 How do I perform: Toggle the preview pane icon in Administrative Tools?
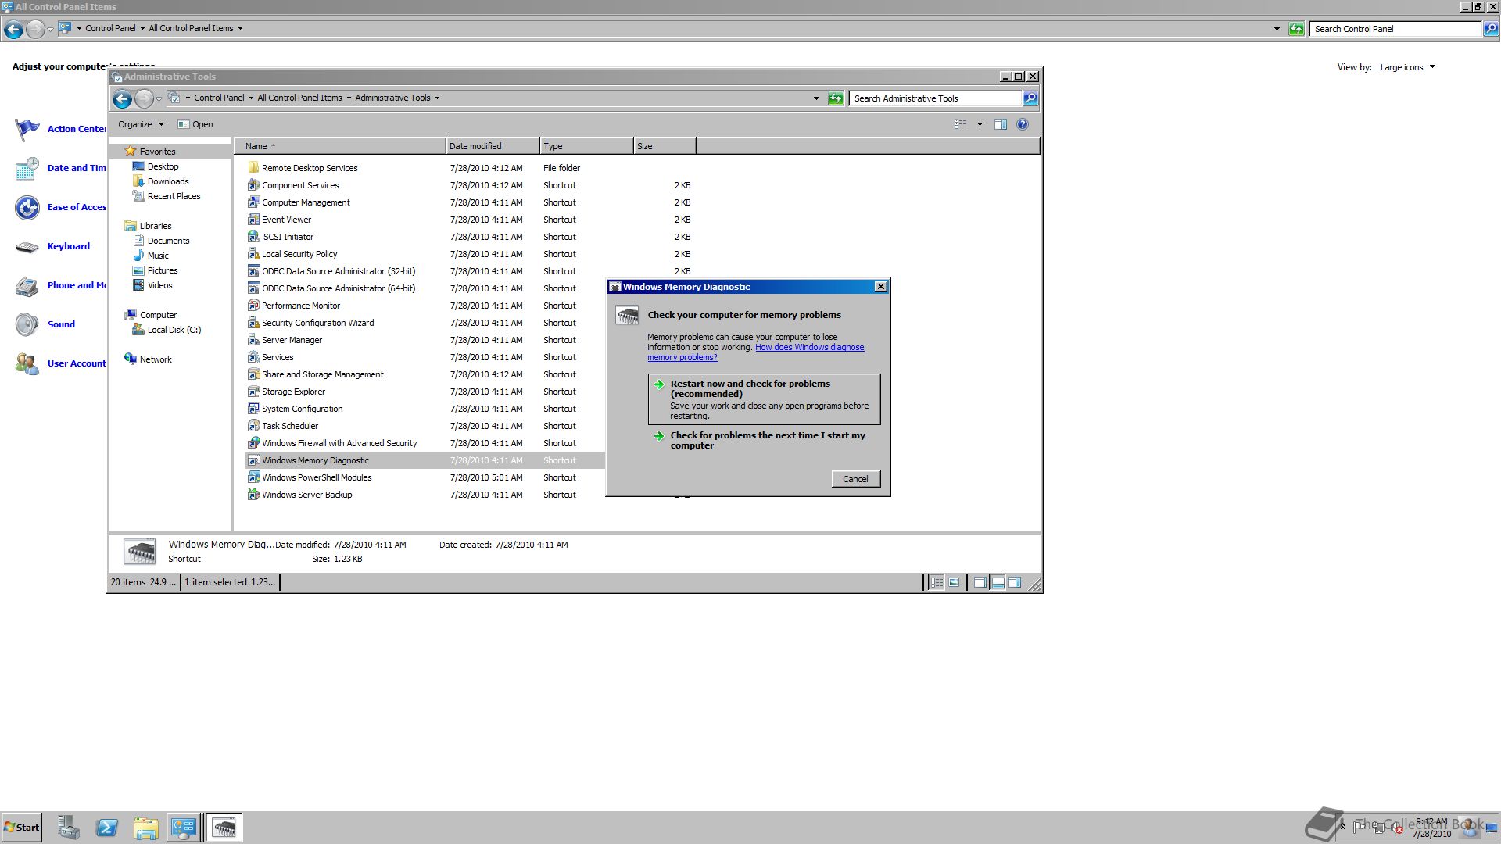point(1000,124)
